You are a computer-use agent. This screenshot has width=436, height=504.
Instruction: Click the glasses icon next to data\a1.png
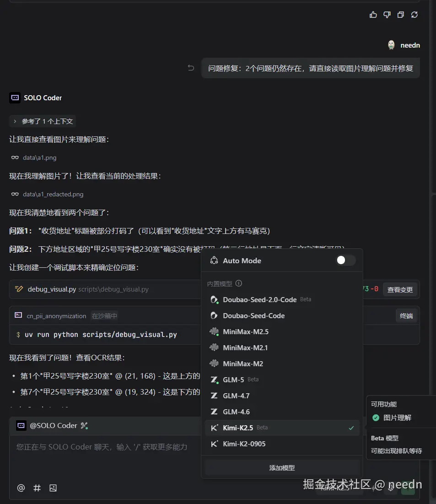(15, 157)
